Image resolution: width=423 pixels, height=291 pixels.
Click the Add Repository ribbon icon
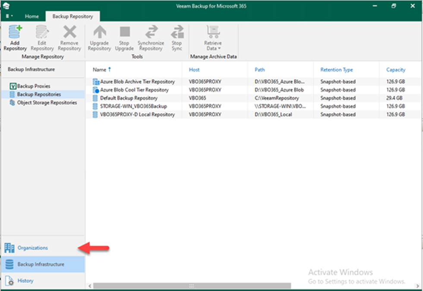[15, 32]
